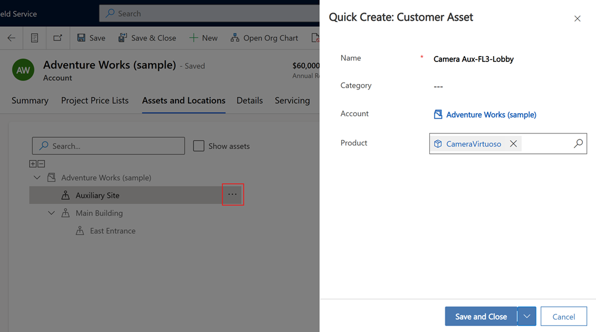Click the plus icon beside New

194,38
